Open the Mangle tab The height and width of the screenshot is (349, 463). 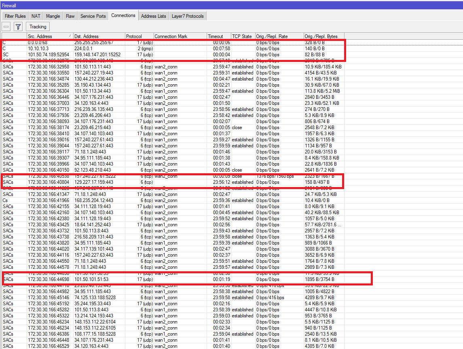[53, 15]
